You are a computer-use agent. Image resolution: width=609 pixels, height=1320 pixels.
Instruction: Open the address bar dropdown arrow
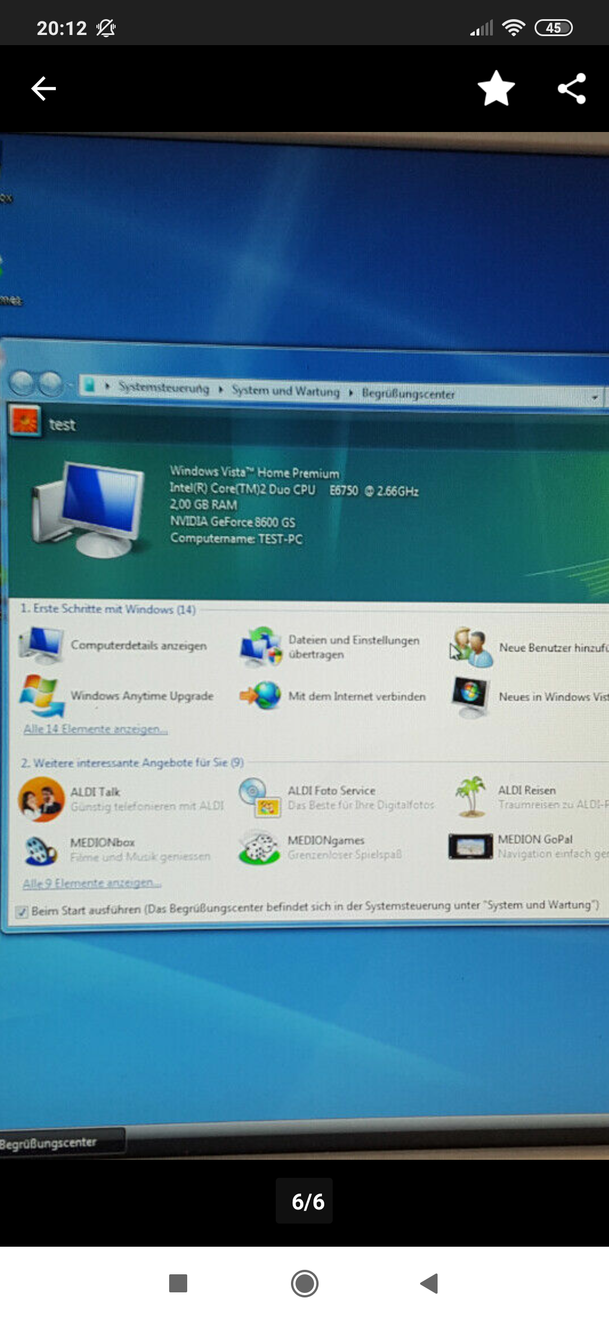tap(595, 398)
